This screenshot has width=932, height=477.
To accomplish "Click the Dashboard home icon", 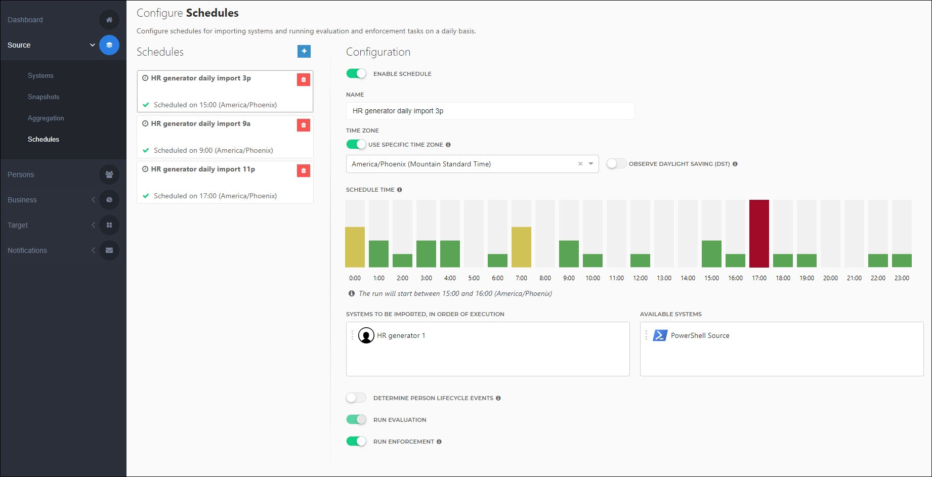I will [x=109, y=20].
